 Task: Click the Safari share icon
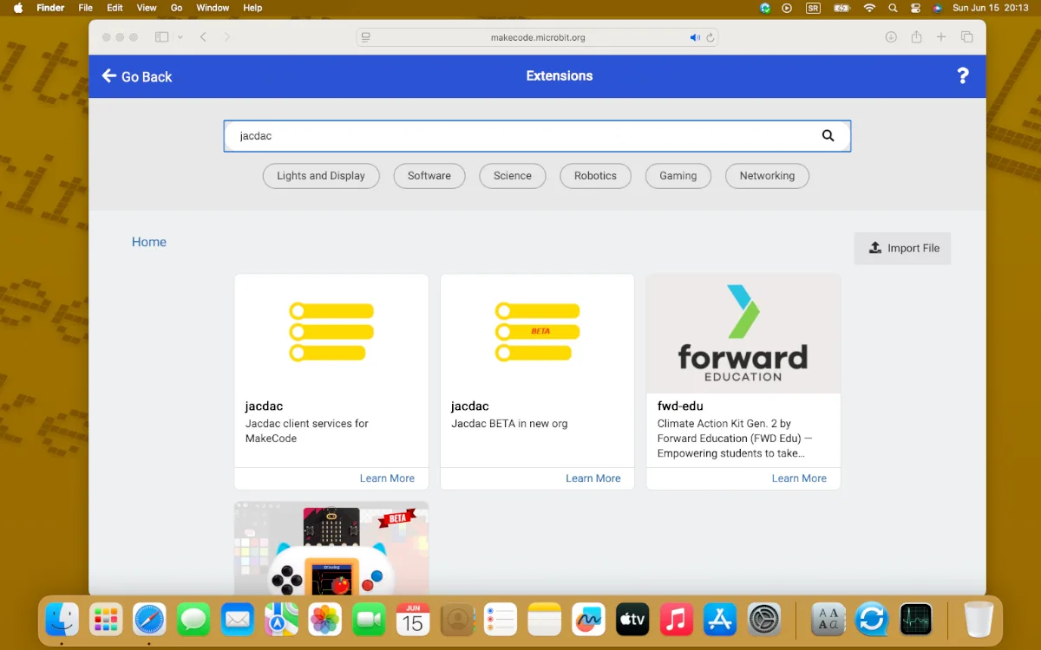pyautogui.click(x=916, y=37)
